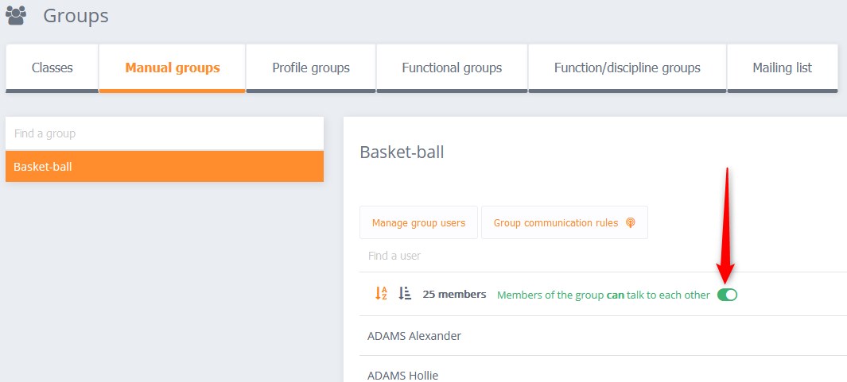This screenshot has width=847, height=382.
Task: Click the 25 members count label
Action: 454,295
